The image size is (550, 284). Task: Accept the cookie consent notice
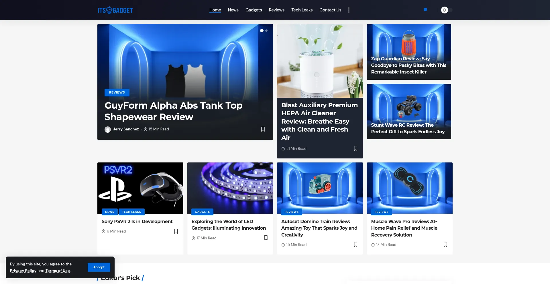(x=99, y=267)
